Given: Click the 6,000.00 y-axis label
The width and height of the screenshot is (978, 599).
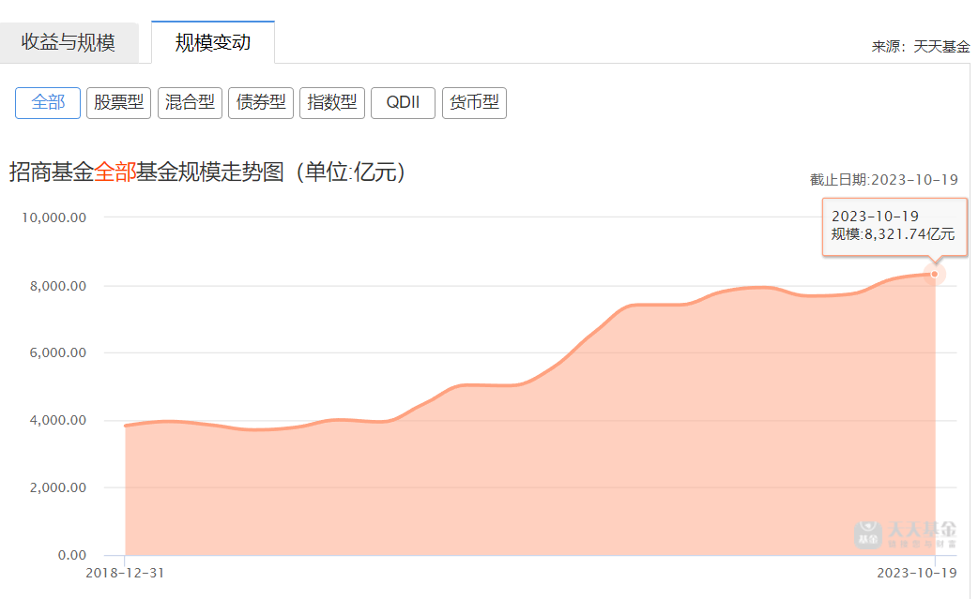Looking at the screenshot, I should 58,352.
